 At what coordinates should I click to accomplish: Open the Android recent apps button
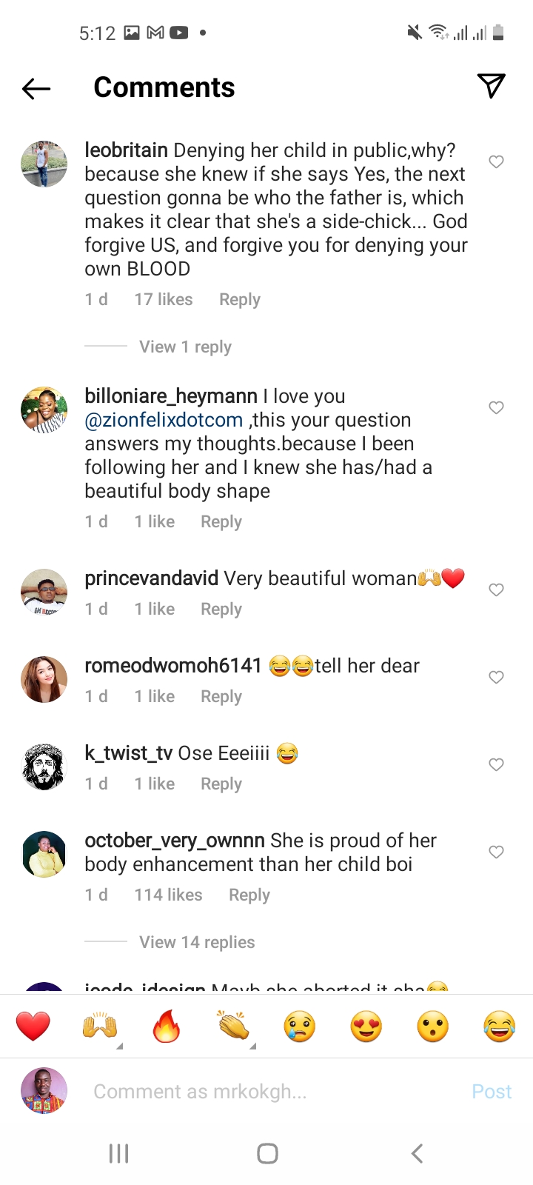pyautogui.click(x=118, y=1153)
